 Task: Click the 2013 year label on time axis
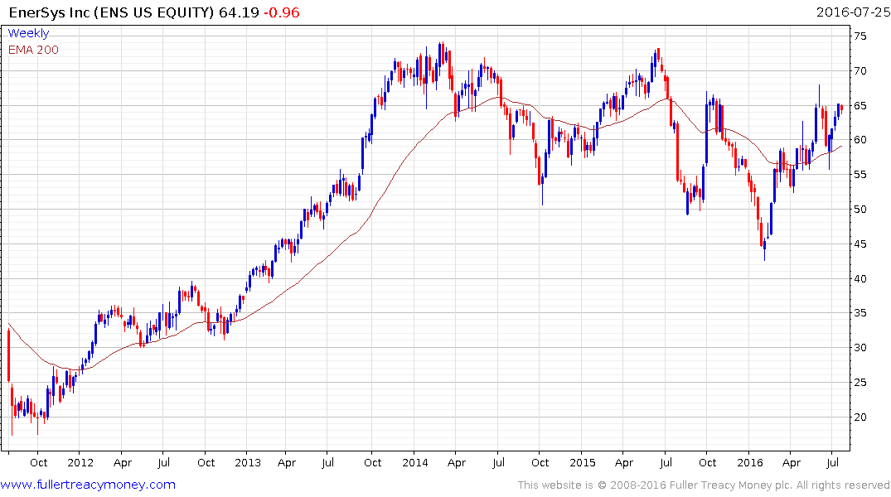[x=248, y=462]
